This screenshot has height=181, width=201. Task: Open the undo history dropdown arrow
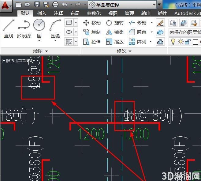(71, 5)
